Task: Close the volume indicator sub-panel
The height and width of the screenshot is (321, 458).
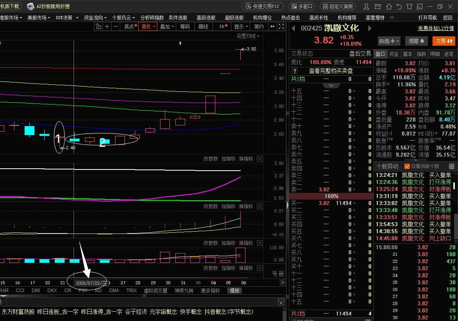Action: click(x=260, y=243)
